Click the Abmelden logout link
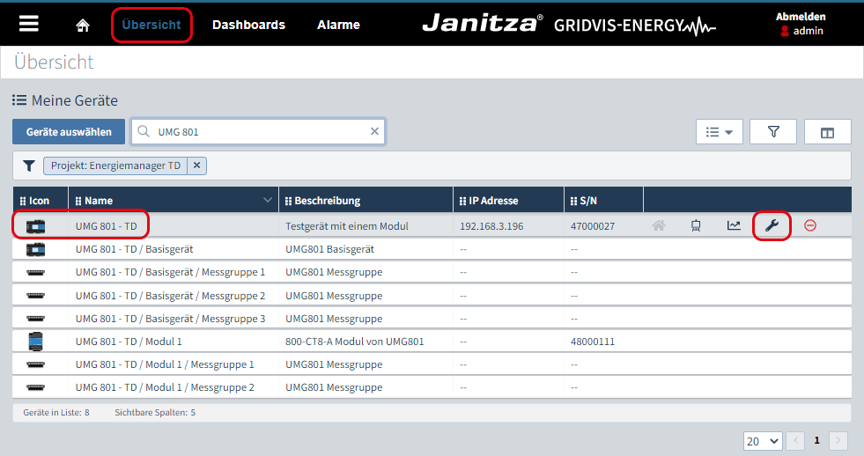Viewport: 864px width, 456px height. (800, 17)
